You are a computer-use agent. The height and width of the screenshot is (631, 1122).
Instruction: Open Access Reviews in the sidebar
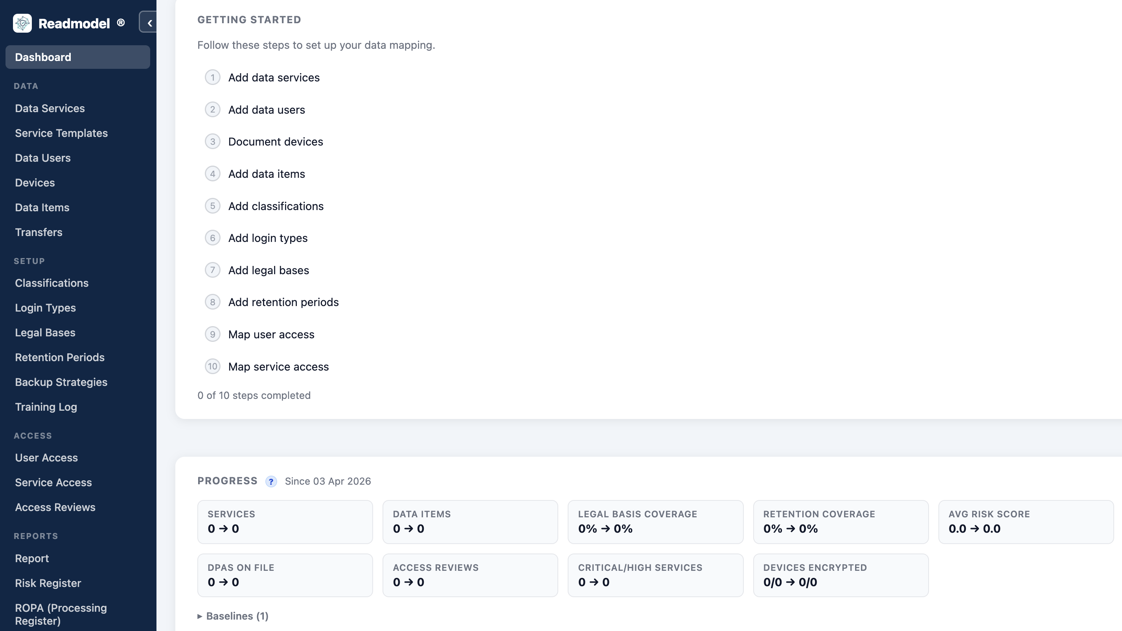[55, 507]
